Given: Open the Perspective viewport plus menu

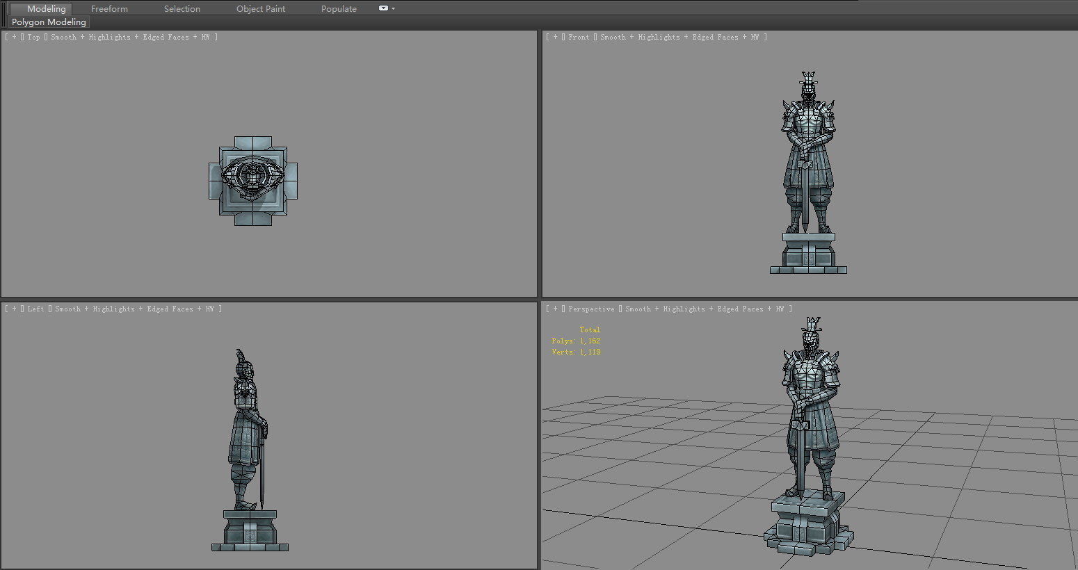Looking at the screenshot, I should (555, 309).
